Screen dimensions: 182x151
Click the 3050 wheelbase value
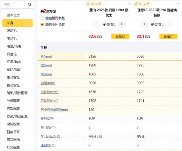(x=92, y=83)
